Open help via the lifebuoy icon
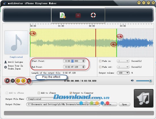This screenshot has width=156, height=119. [93, 15]
